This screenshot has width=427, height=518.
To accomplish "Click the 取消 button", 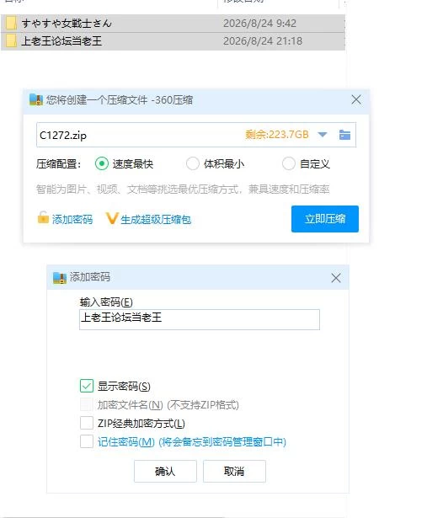I will [x=234, y=471].
